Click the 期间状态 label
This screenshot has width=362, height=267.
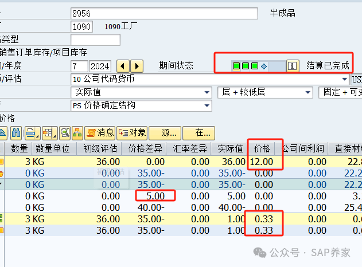point(176,66)
